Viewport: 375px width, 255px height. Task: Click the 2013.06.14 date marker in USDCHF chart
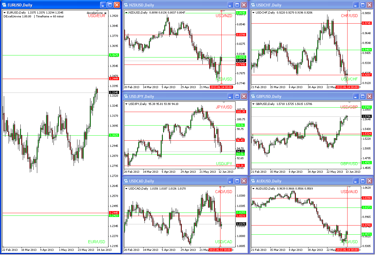(347, 87)
